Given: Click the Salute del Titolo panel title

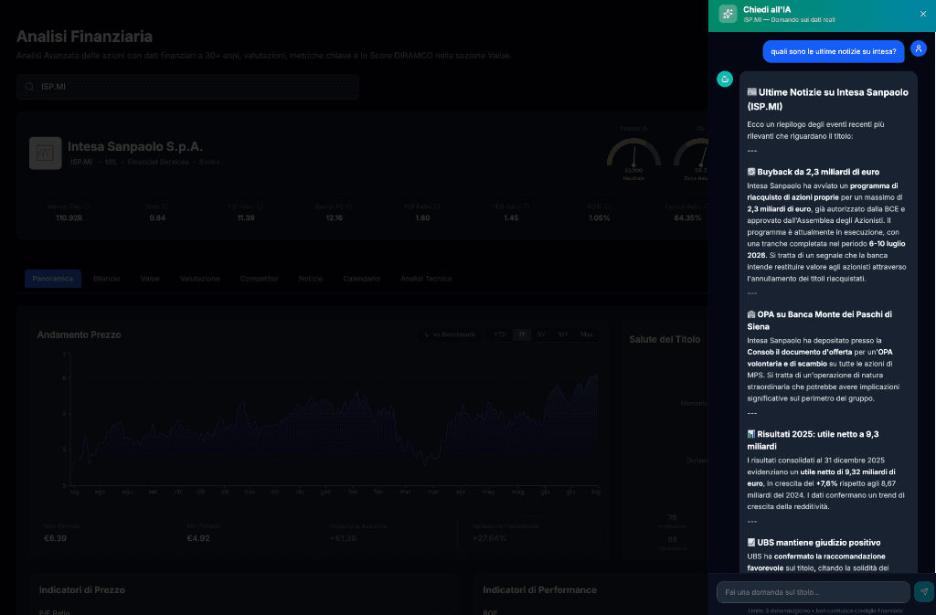Looking at the screenshot, I should [665, 339].
